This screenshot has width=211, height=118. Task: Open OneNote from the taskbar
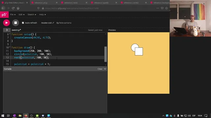pyautogui.click(x=15, y=116)
